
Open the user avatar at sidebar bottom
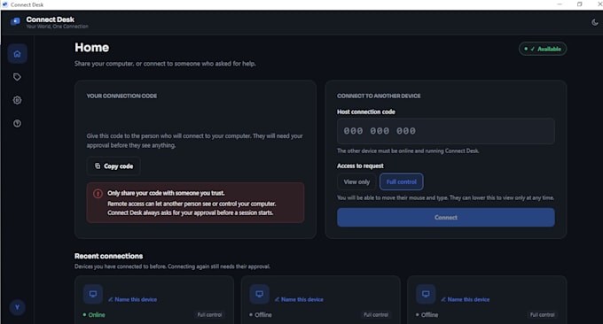click(17, 307)
